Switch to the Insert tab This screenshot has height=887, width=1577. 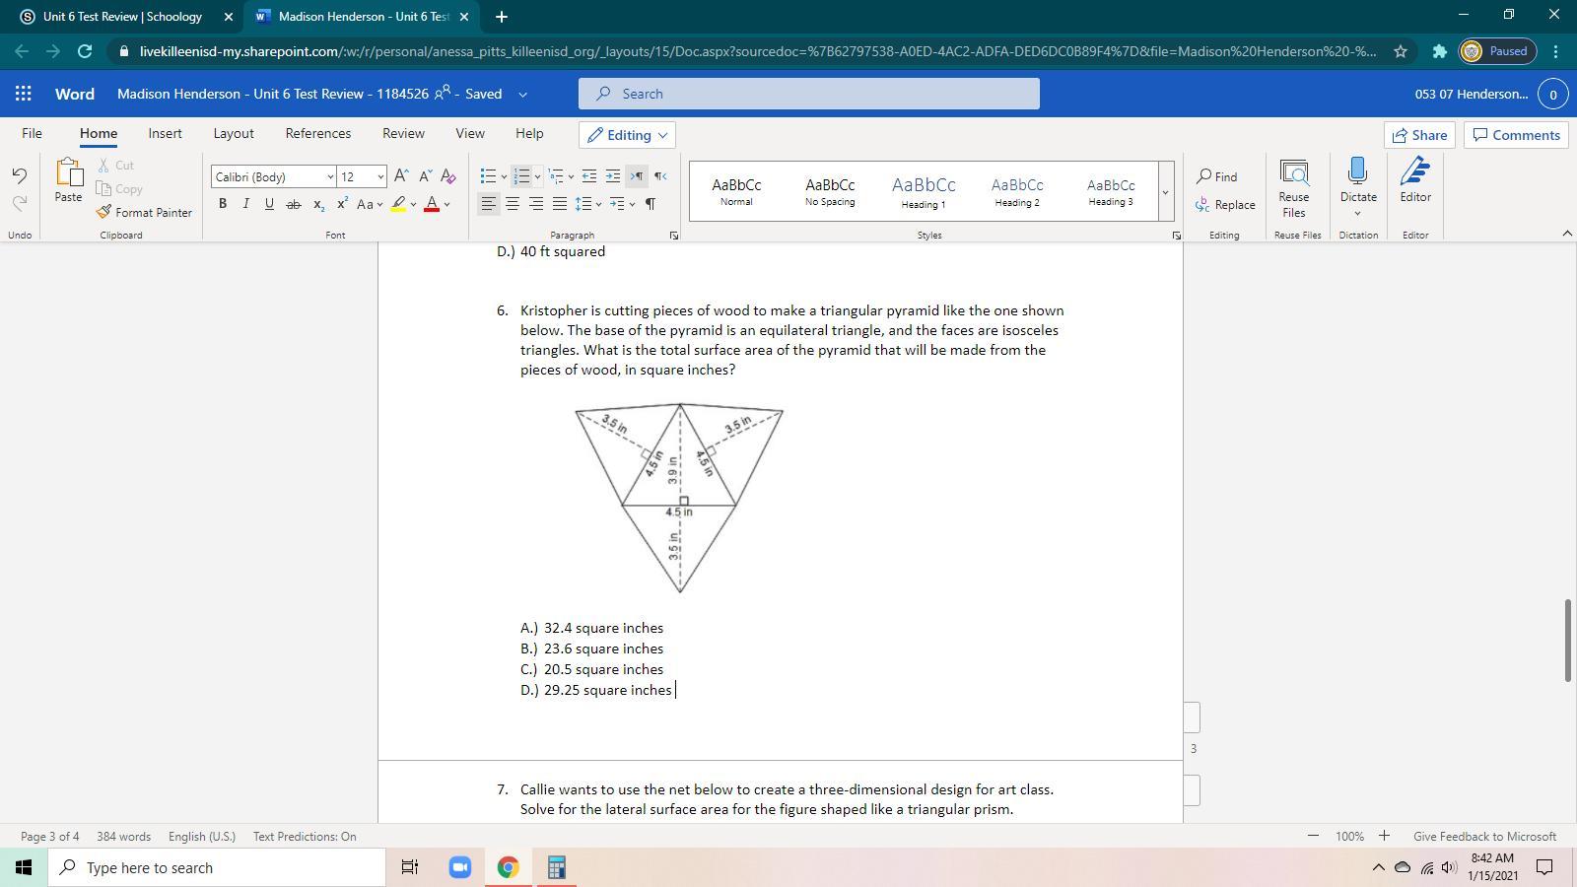(x=165, y=133)
